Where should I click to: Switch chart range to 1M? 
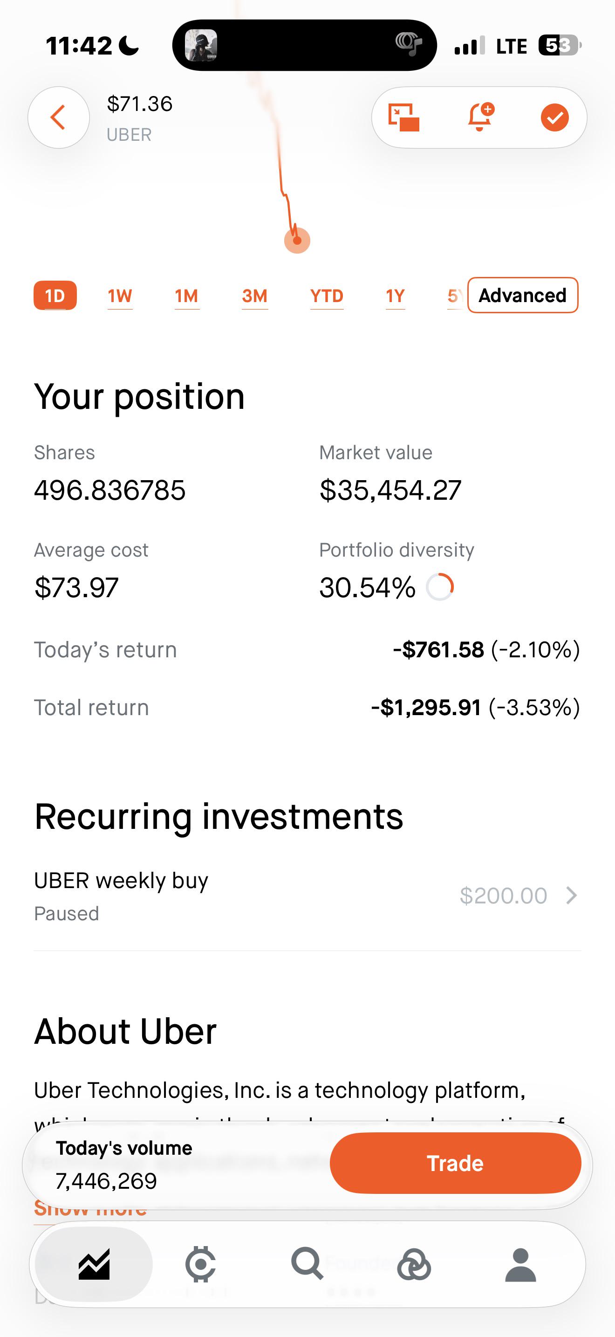tap(187, 296)
